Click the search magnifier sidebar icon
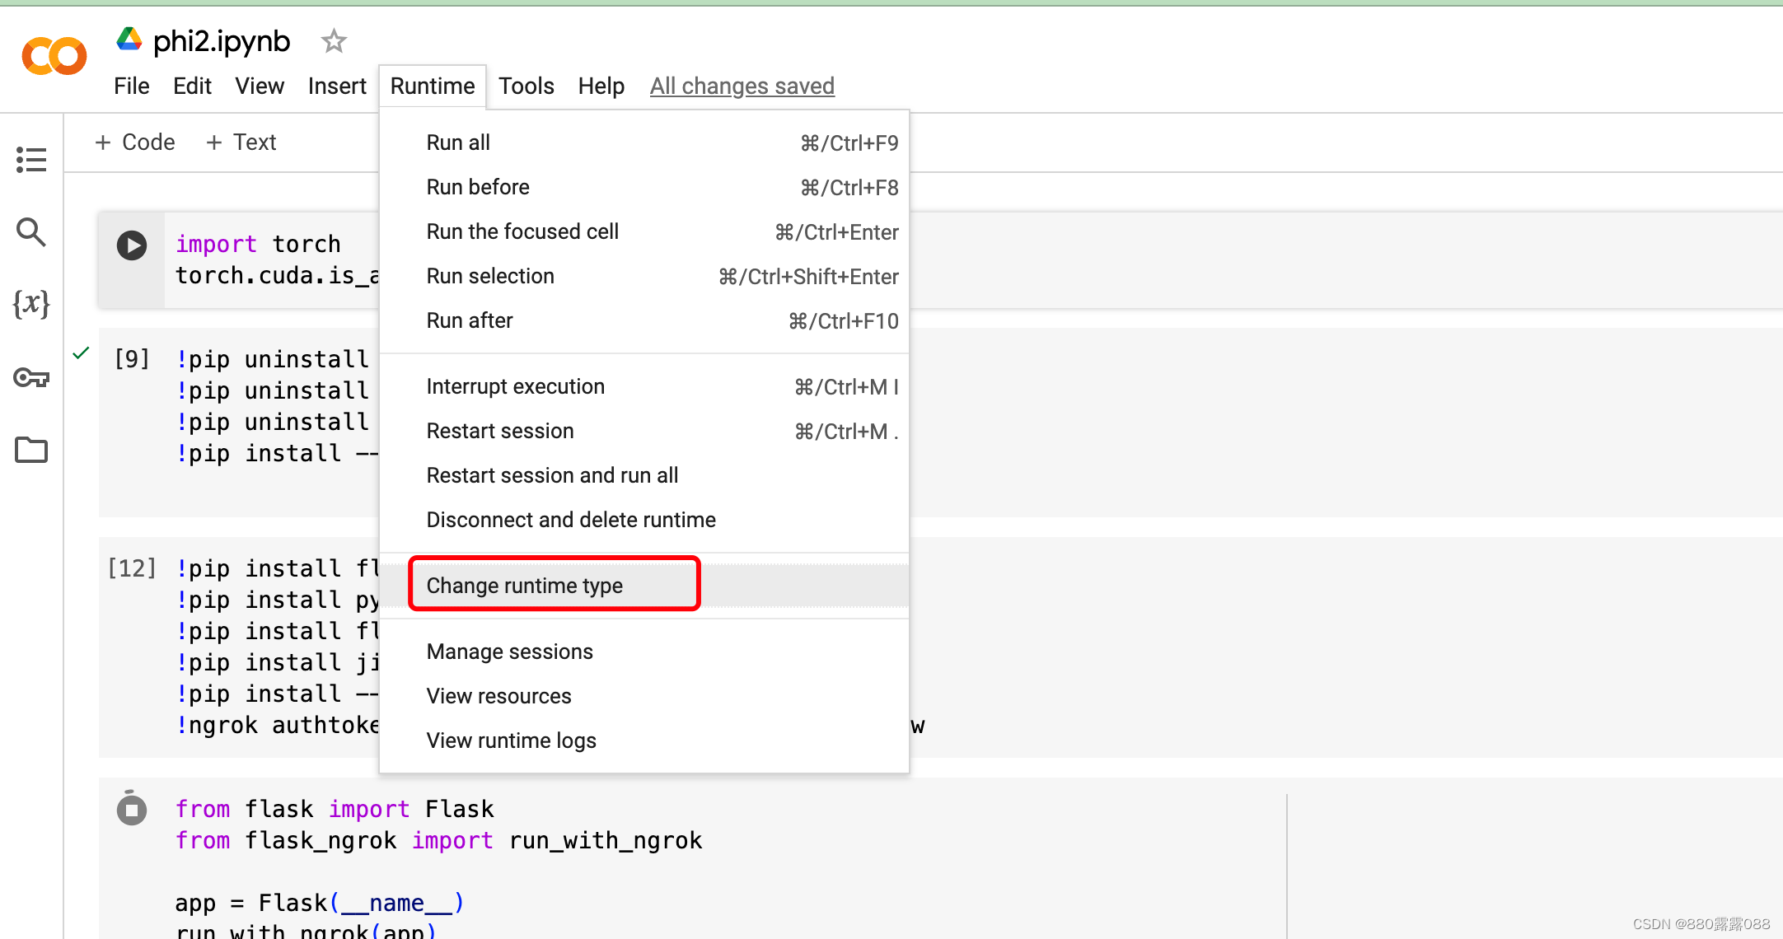 pos(31,232)
